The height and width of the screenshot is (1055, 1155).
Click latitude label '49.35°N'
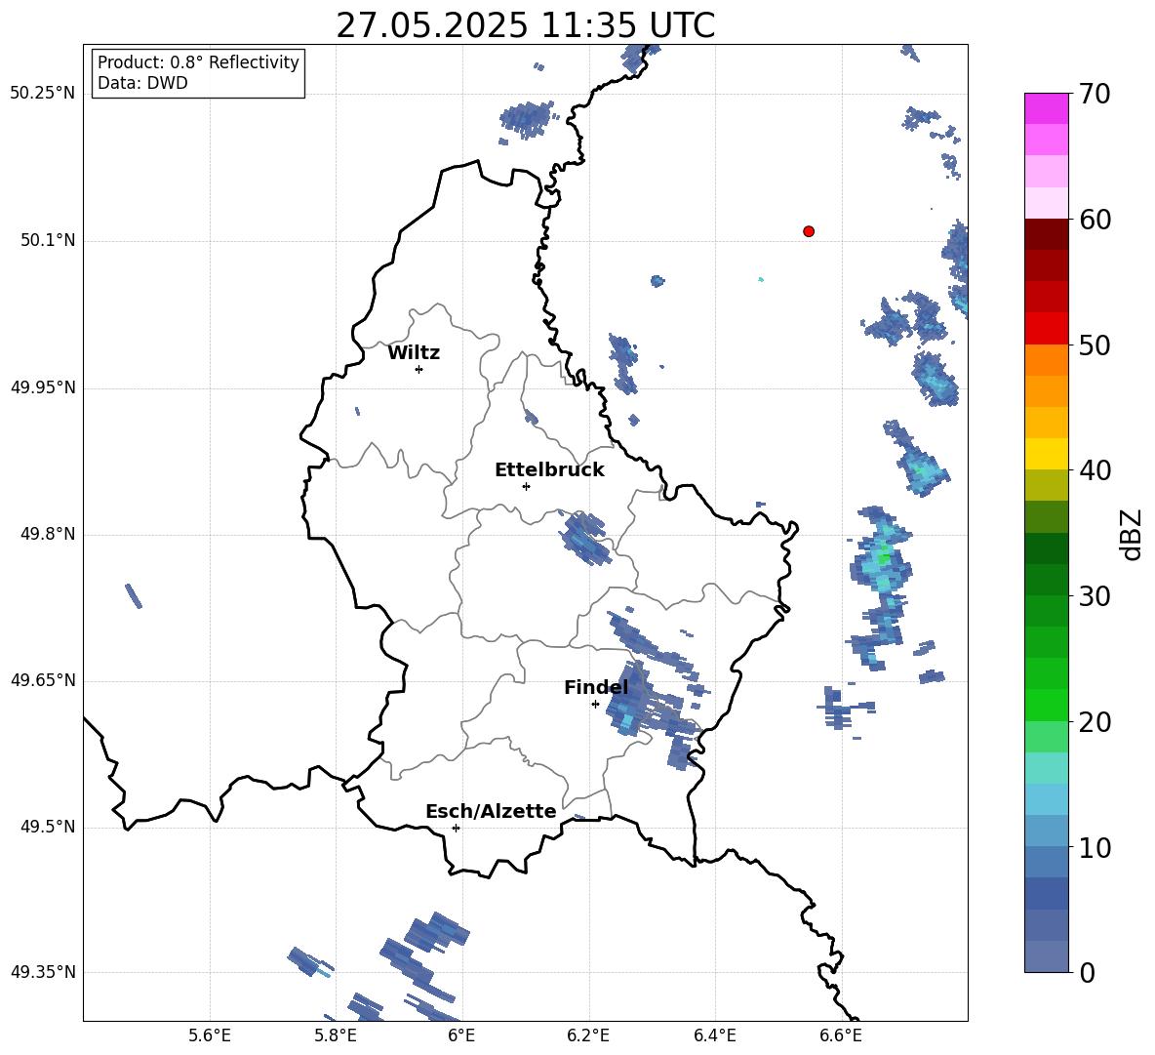click(x=42, y=972)
